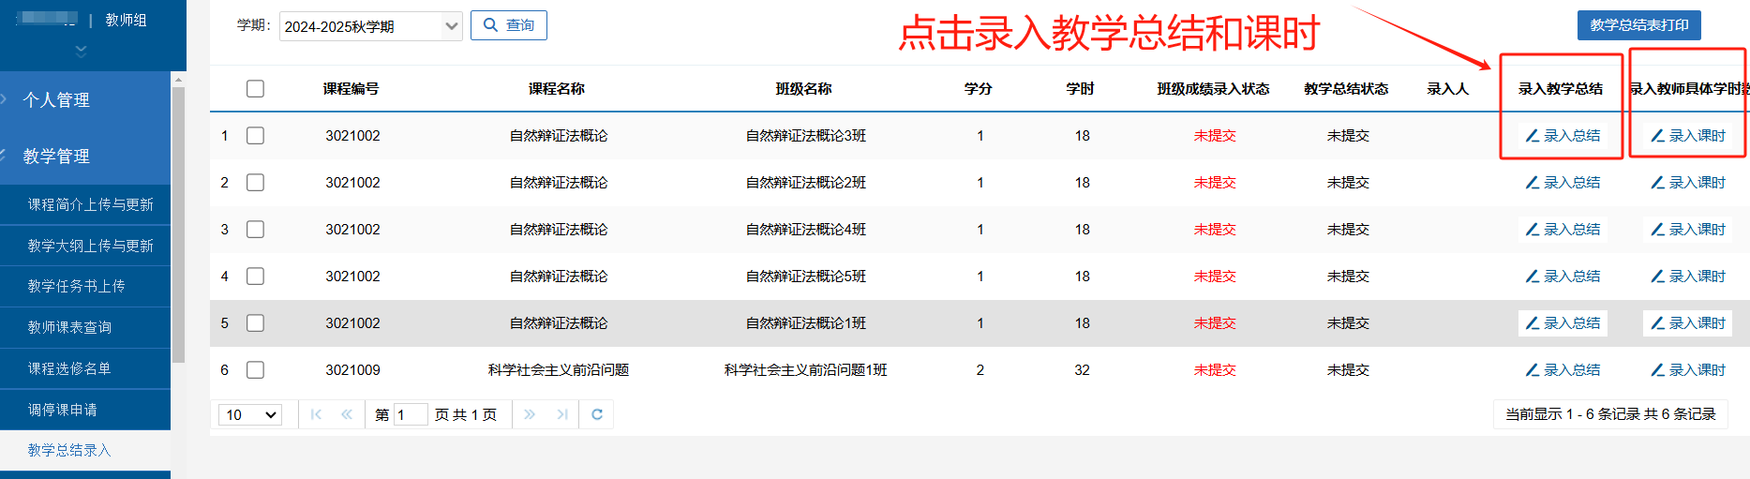1750x479 pixels.
Task: Click the 查询 search button
Action: pos(508,25)
